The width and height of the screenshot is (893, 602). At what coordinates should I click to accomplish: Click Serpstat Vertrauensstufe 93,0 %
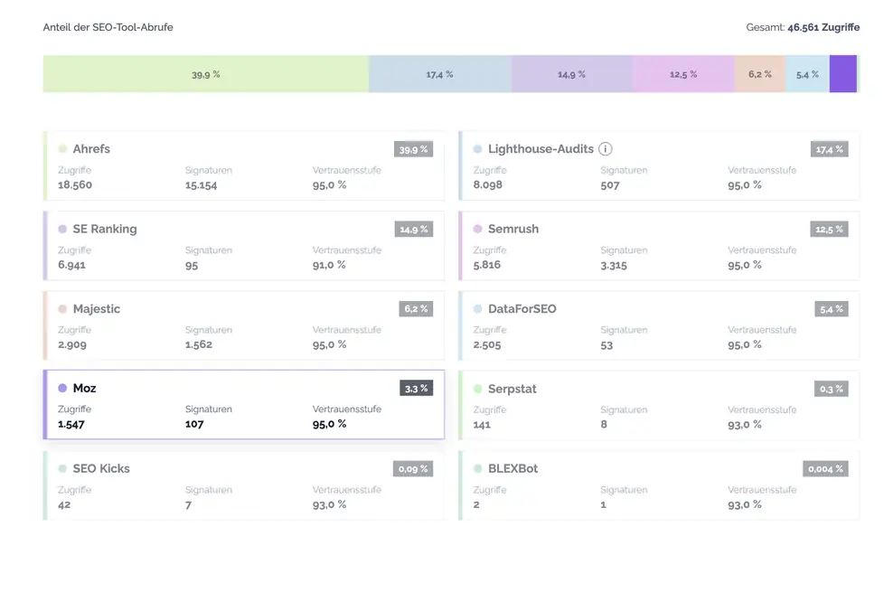745,424
